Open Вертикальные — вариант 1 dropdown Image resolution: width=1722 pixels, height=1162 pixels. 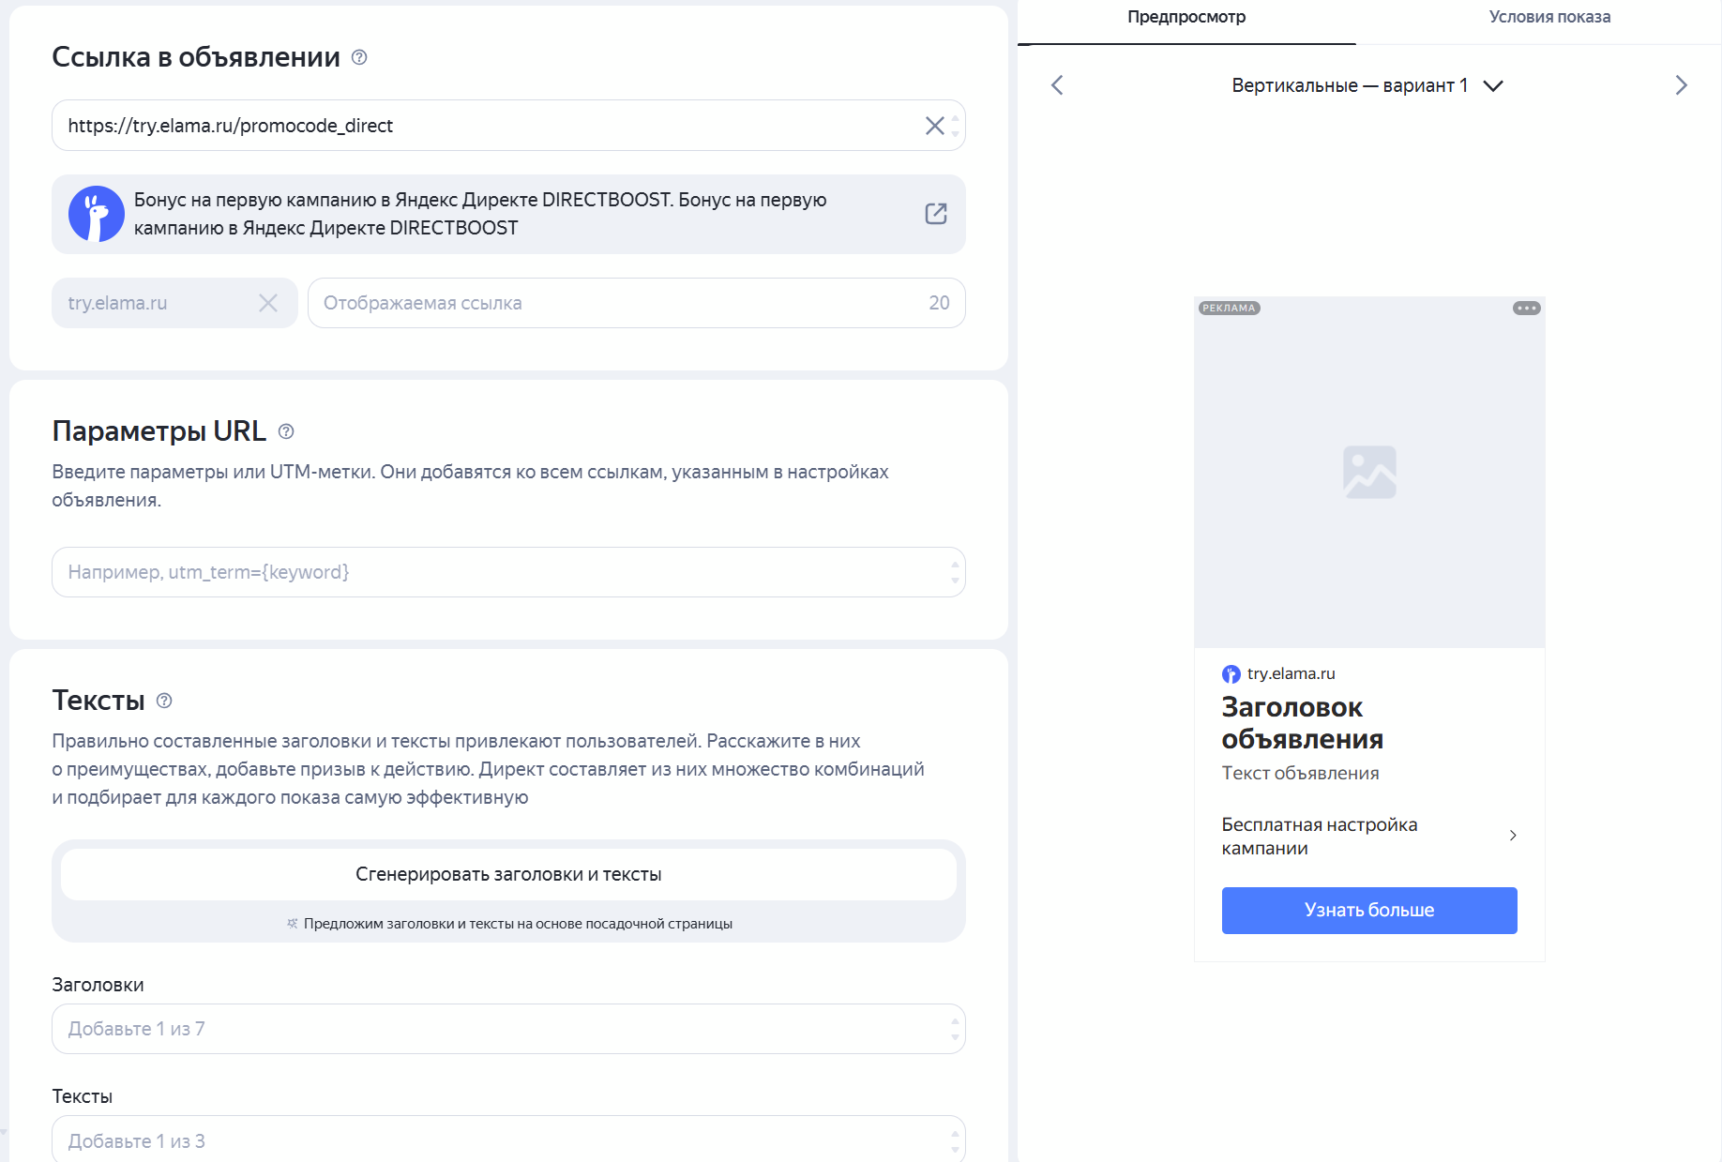[1367, 85]
